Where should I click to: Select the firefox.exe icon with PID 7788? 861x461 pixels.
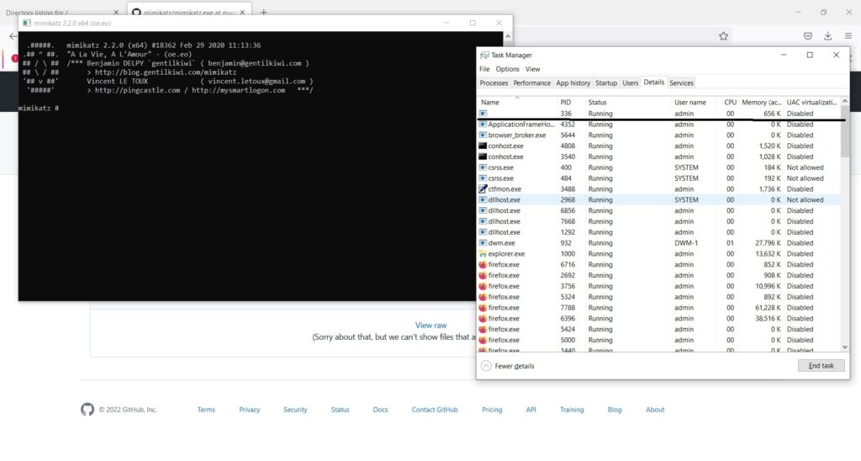pos(483,308)
